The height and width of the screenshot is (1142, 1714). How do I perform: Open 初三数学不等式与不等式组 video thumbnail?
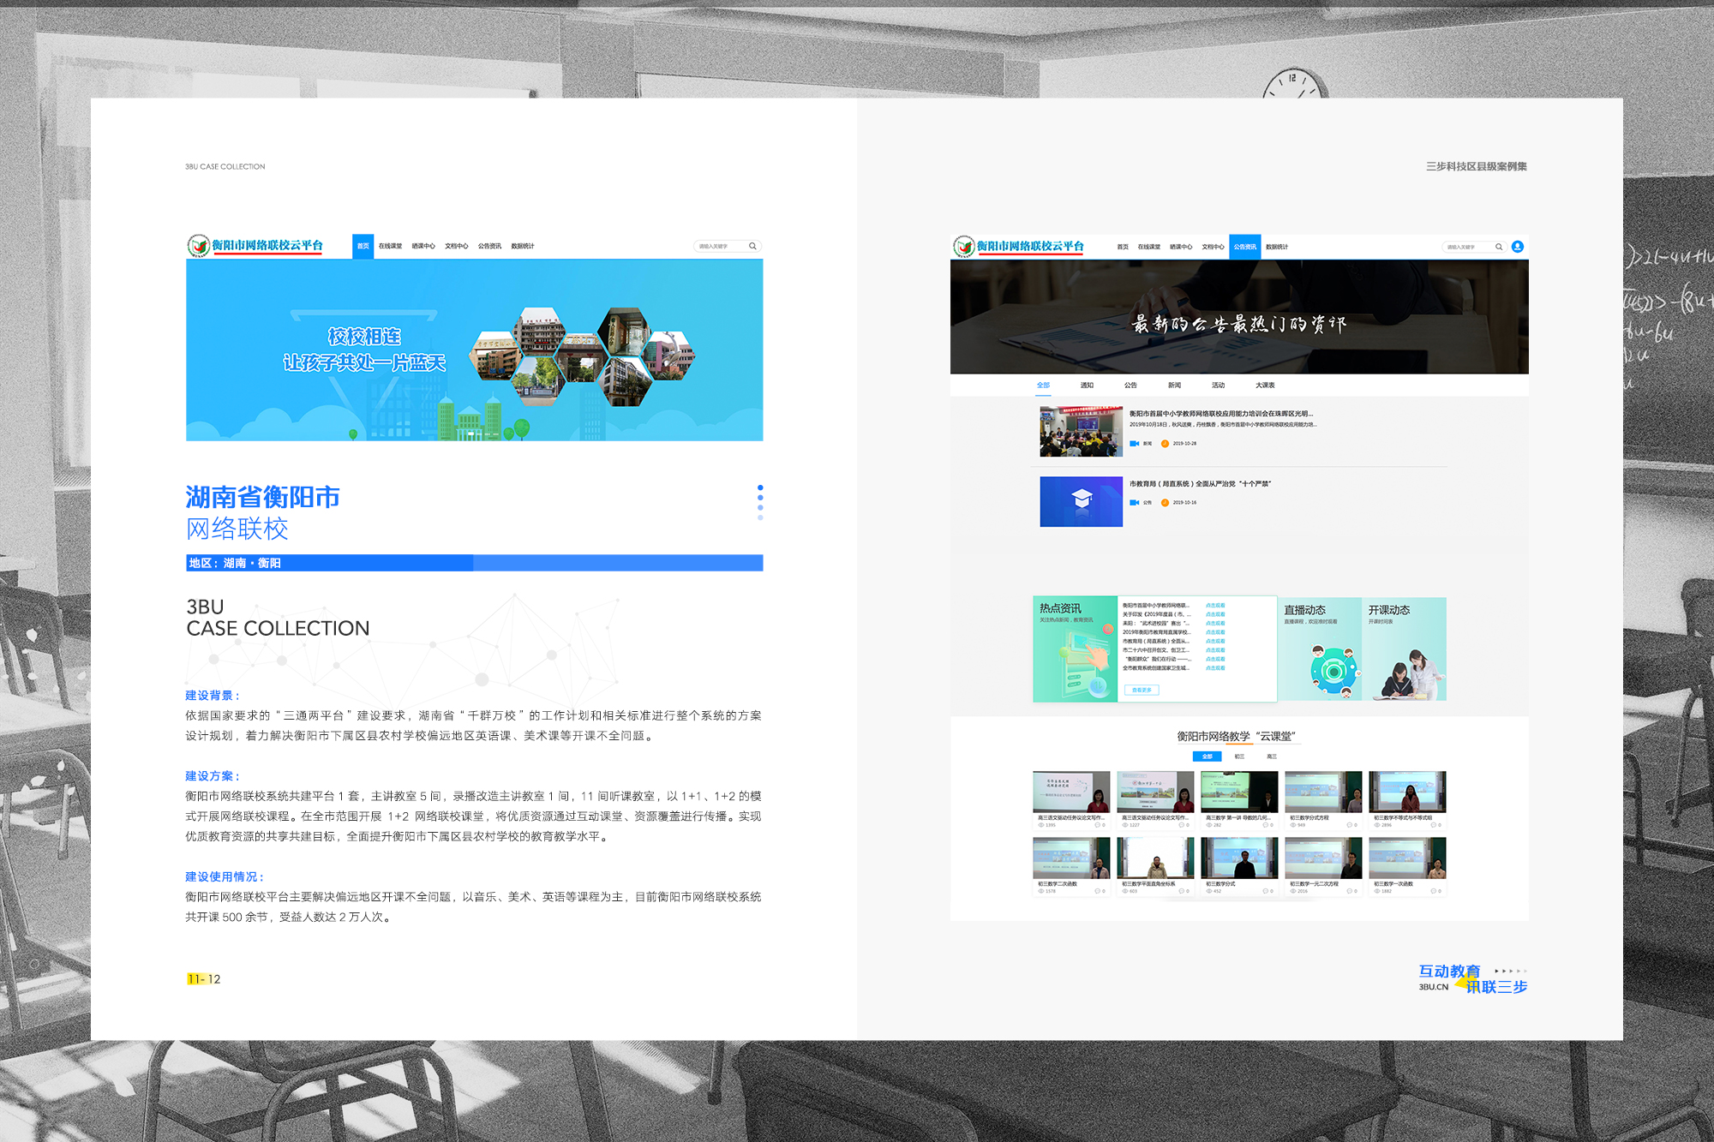coord(1407,792)
